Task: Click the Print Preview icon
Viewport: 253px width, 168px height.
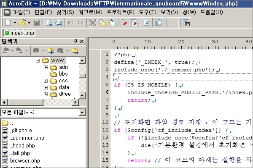Action: pyautogui.click(x=49, y=23)
